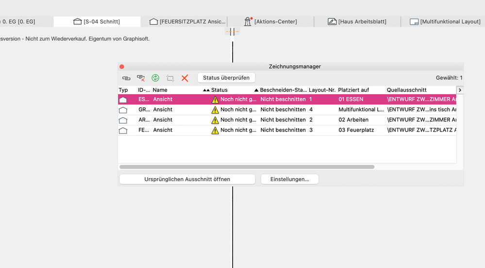Switch to the Haus Arbeitsblatt tab
Viewport: 485px width, 268px height.
357,22
